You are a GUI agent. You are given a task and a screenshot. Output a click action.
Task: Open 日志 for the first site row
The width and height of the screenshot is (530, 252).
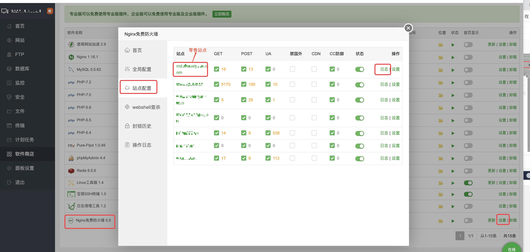click(x=384, y=69)
